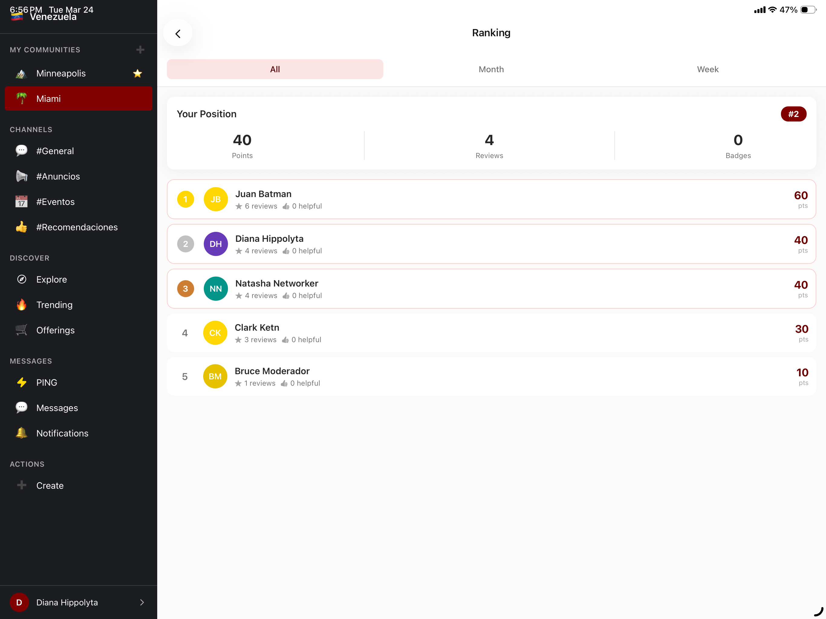Open the #Eventos channel

pos(78,202)
